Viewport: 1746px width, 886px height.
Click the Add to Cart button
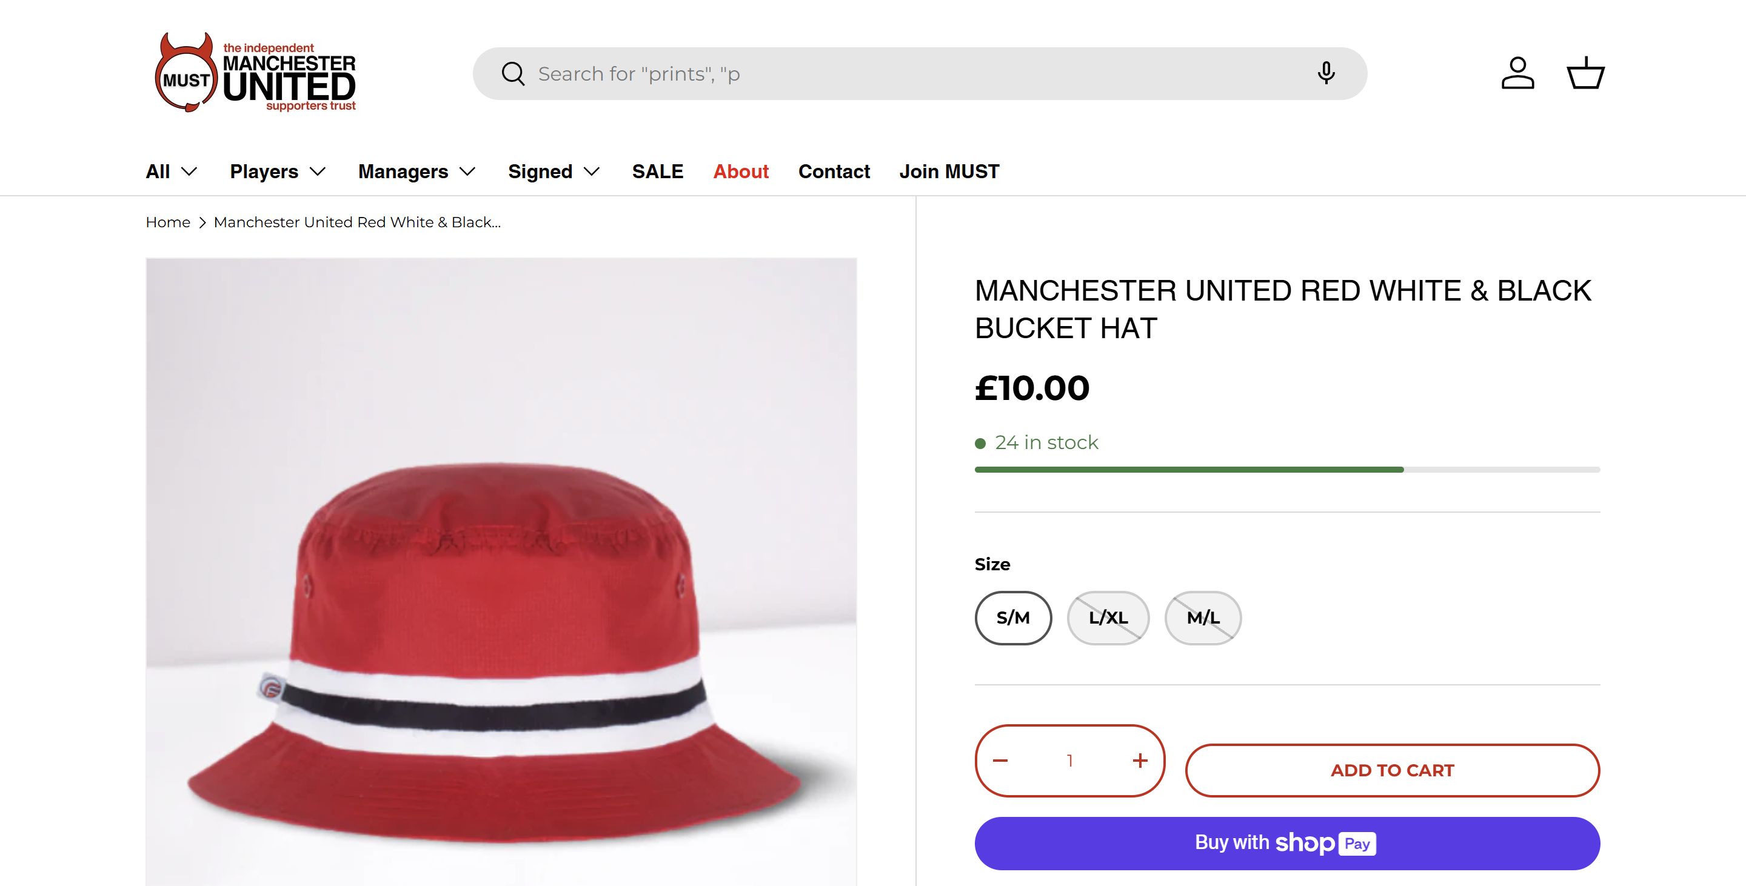point(1392,770)
